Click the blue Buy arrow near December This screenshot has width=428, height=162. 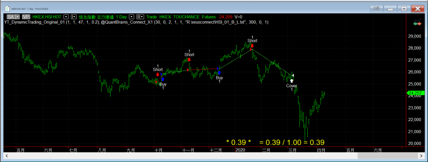pyautogui.click(x=219, y=73)
